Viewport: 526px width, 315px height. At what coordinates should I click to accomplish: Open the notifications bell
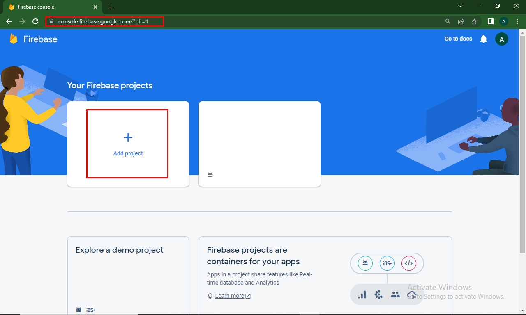coord(484,39)
